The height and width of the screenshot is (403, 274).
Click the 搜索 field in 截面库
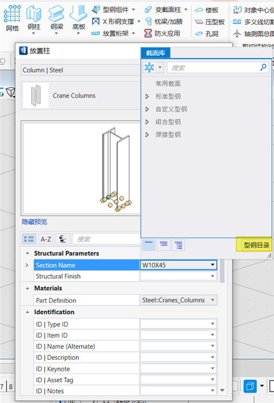[213, 67]
